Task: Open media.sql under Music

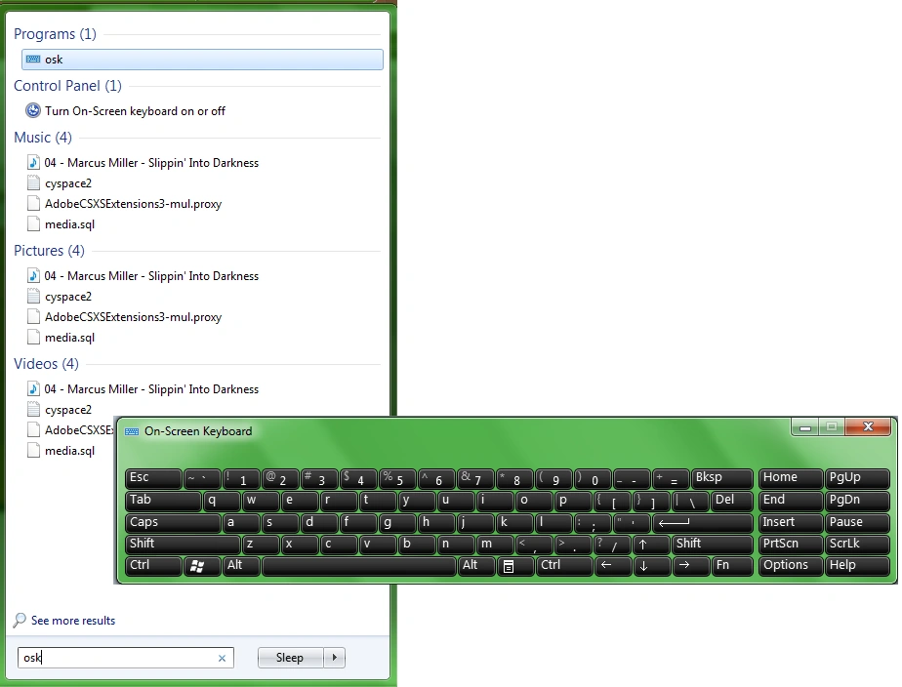Action: pyautogui.click(x=69, y=224)
